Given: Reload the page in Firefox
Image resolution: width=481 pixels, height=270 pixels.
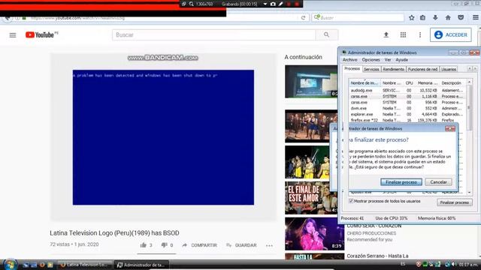Looking at the screenshot, I should [303, 18].
